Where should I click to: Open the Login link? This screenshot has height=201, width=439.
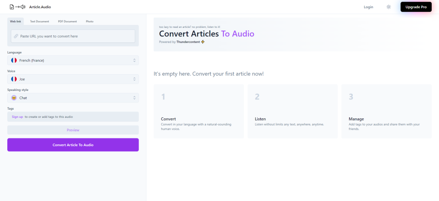click(368, 7)
